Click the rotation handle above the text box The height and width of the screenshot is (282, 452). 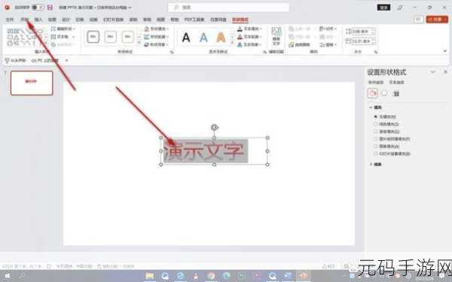214,127
